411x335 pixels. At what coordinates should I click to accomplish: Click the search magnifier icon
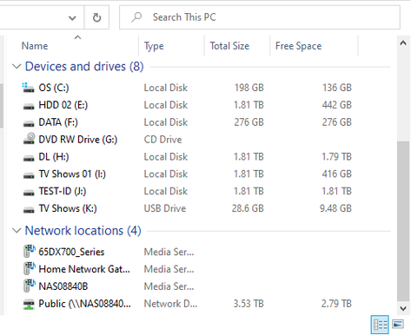[x=136, y=17]
